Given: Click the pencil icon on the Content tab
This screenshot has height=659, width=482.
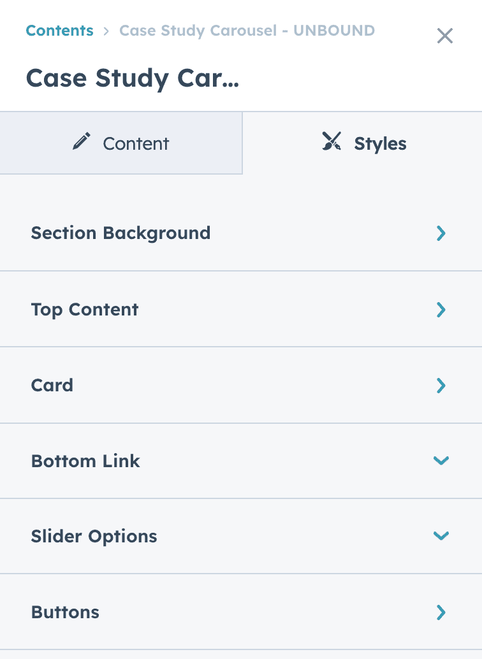Looking at the screenshot, I should [81, 142].
